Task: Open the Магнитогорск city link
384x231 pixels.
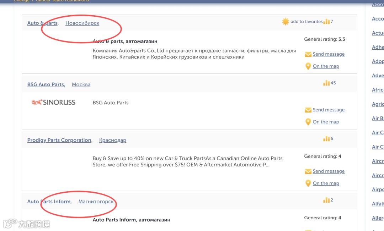Action: tap(96, 202)
